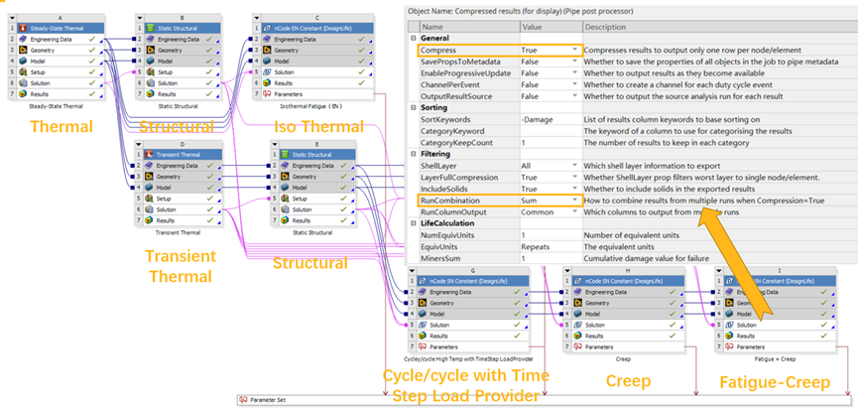The width and height of the screenshot is (858, 411).
Task: Select the Geometry cell icon in system D
Action: coord(148,177)
